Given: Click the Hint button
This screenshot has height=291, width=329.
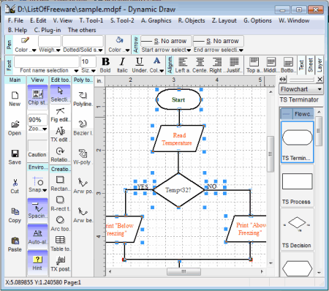Looking at the screenshot, I should point(37,262).
